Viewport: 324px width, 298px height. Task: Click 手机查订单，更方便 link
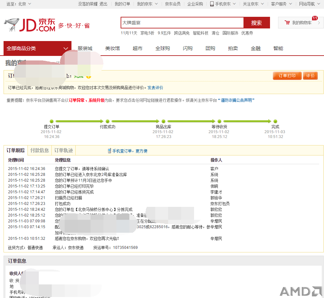coord(130,151)
